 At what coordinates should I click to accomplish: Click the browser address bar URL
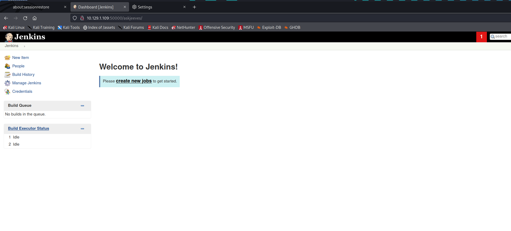coord(114,18)
